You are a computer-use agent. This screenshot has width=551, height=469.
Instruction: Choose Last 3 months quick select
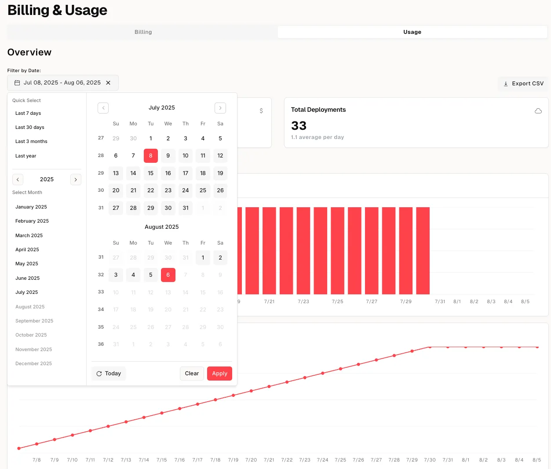(31, 142)
